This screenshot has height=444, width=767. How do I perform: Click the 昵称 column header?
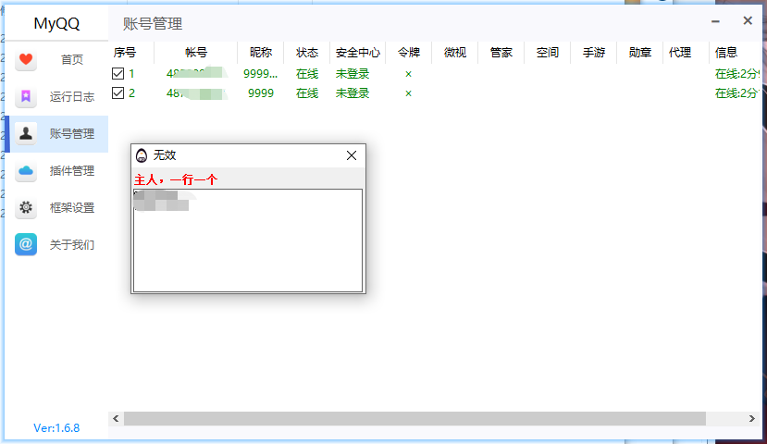point(261,53)
